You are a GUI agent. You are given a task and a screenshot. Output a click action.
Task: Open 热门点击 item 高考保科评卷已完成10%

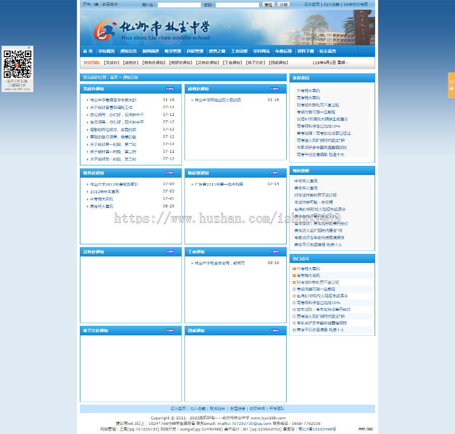pyautogui.click(x=318, y=303)
